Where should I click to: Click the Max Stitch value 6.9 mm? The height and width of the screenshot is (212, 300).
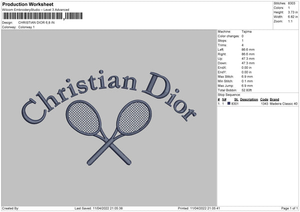click(x=247, y=76)
